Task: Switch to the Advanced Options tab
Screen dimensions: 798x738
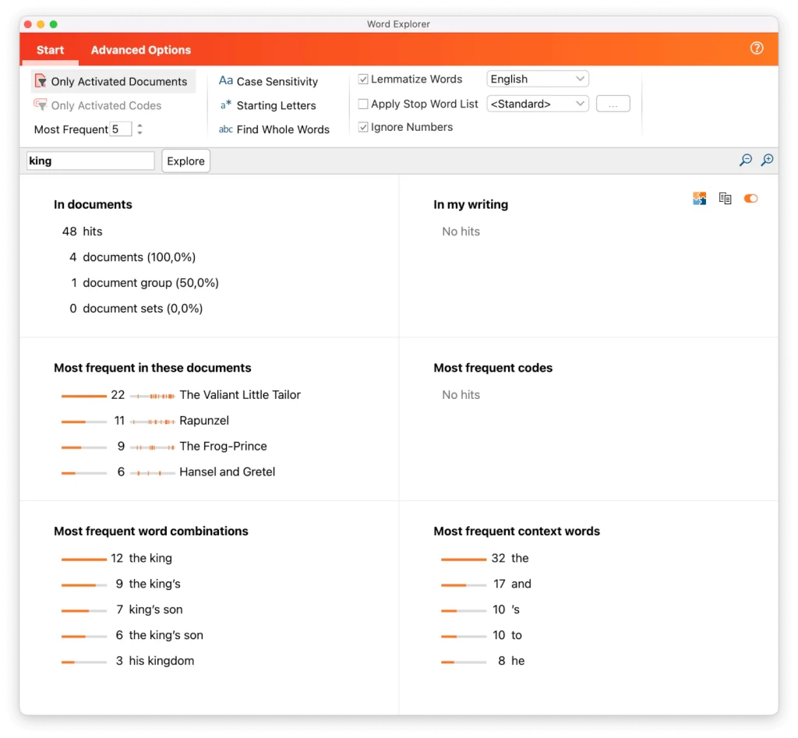Action: [141, 50]
